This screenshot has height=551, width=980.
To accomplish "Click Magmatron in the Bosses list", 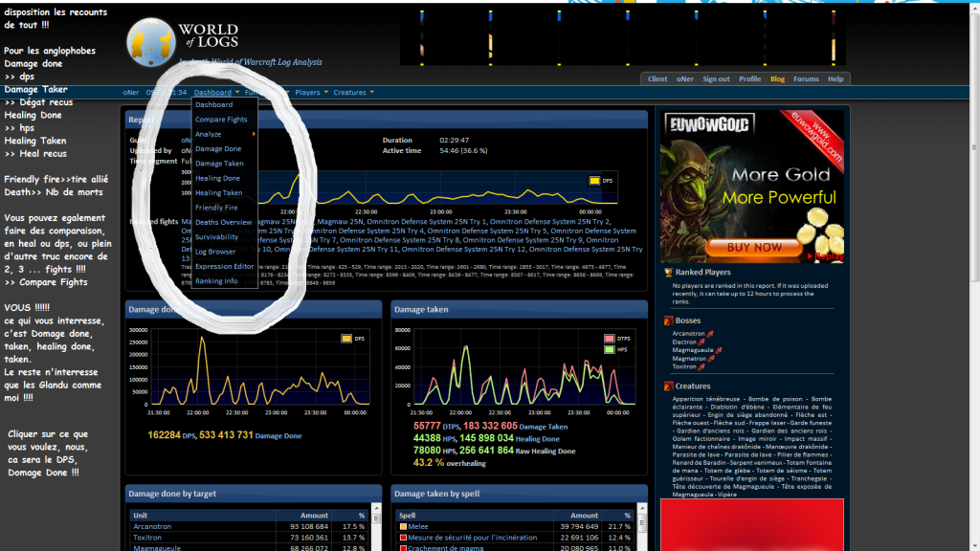I will (689, 359).
